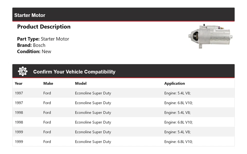This screenshot has height=154, width=247.
Task: Click the Model column header
Action: (81, 83)
